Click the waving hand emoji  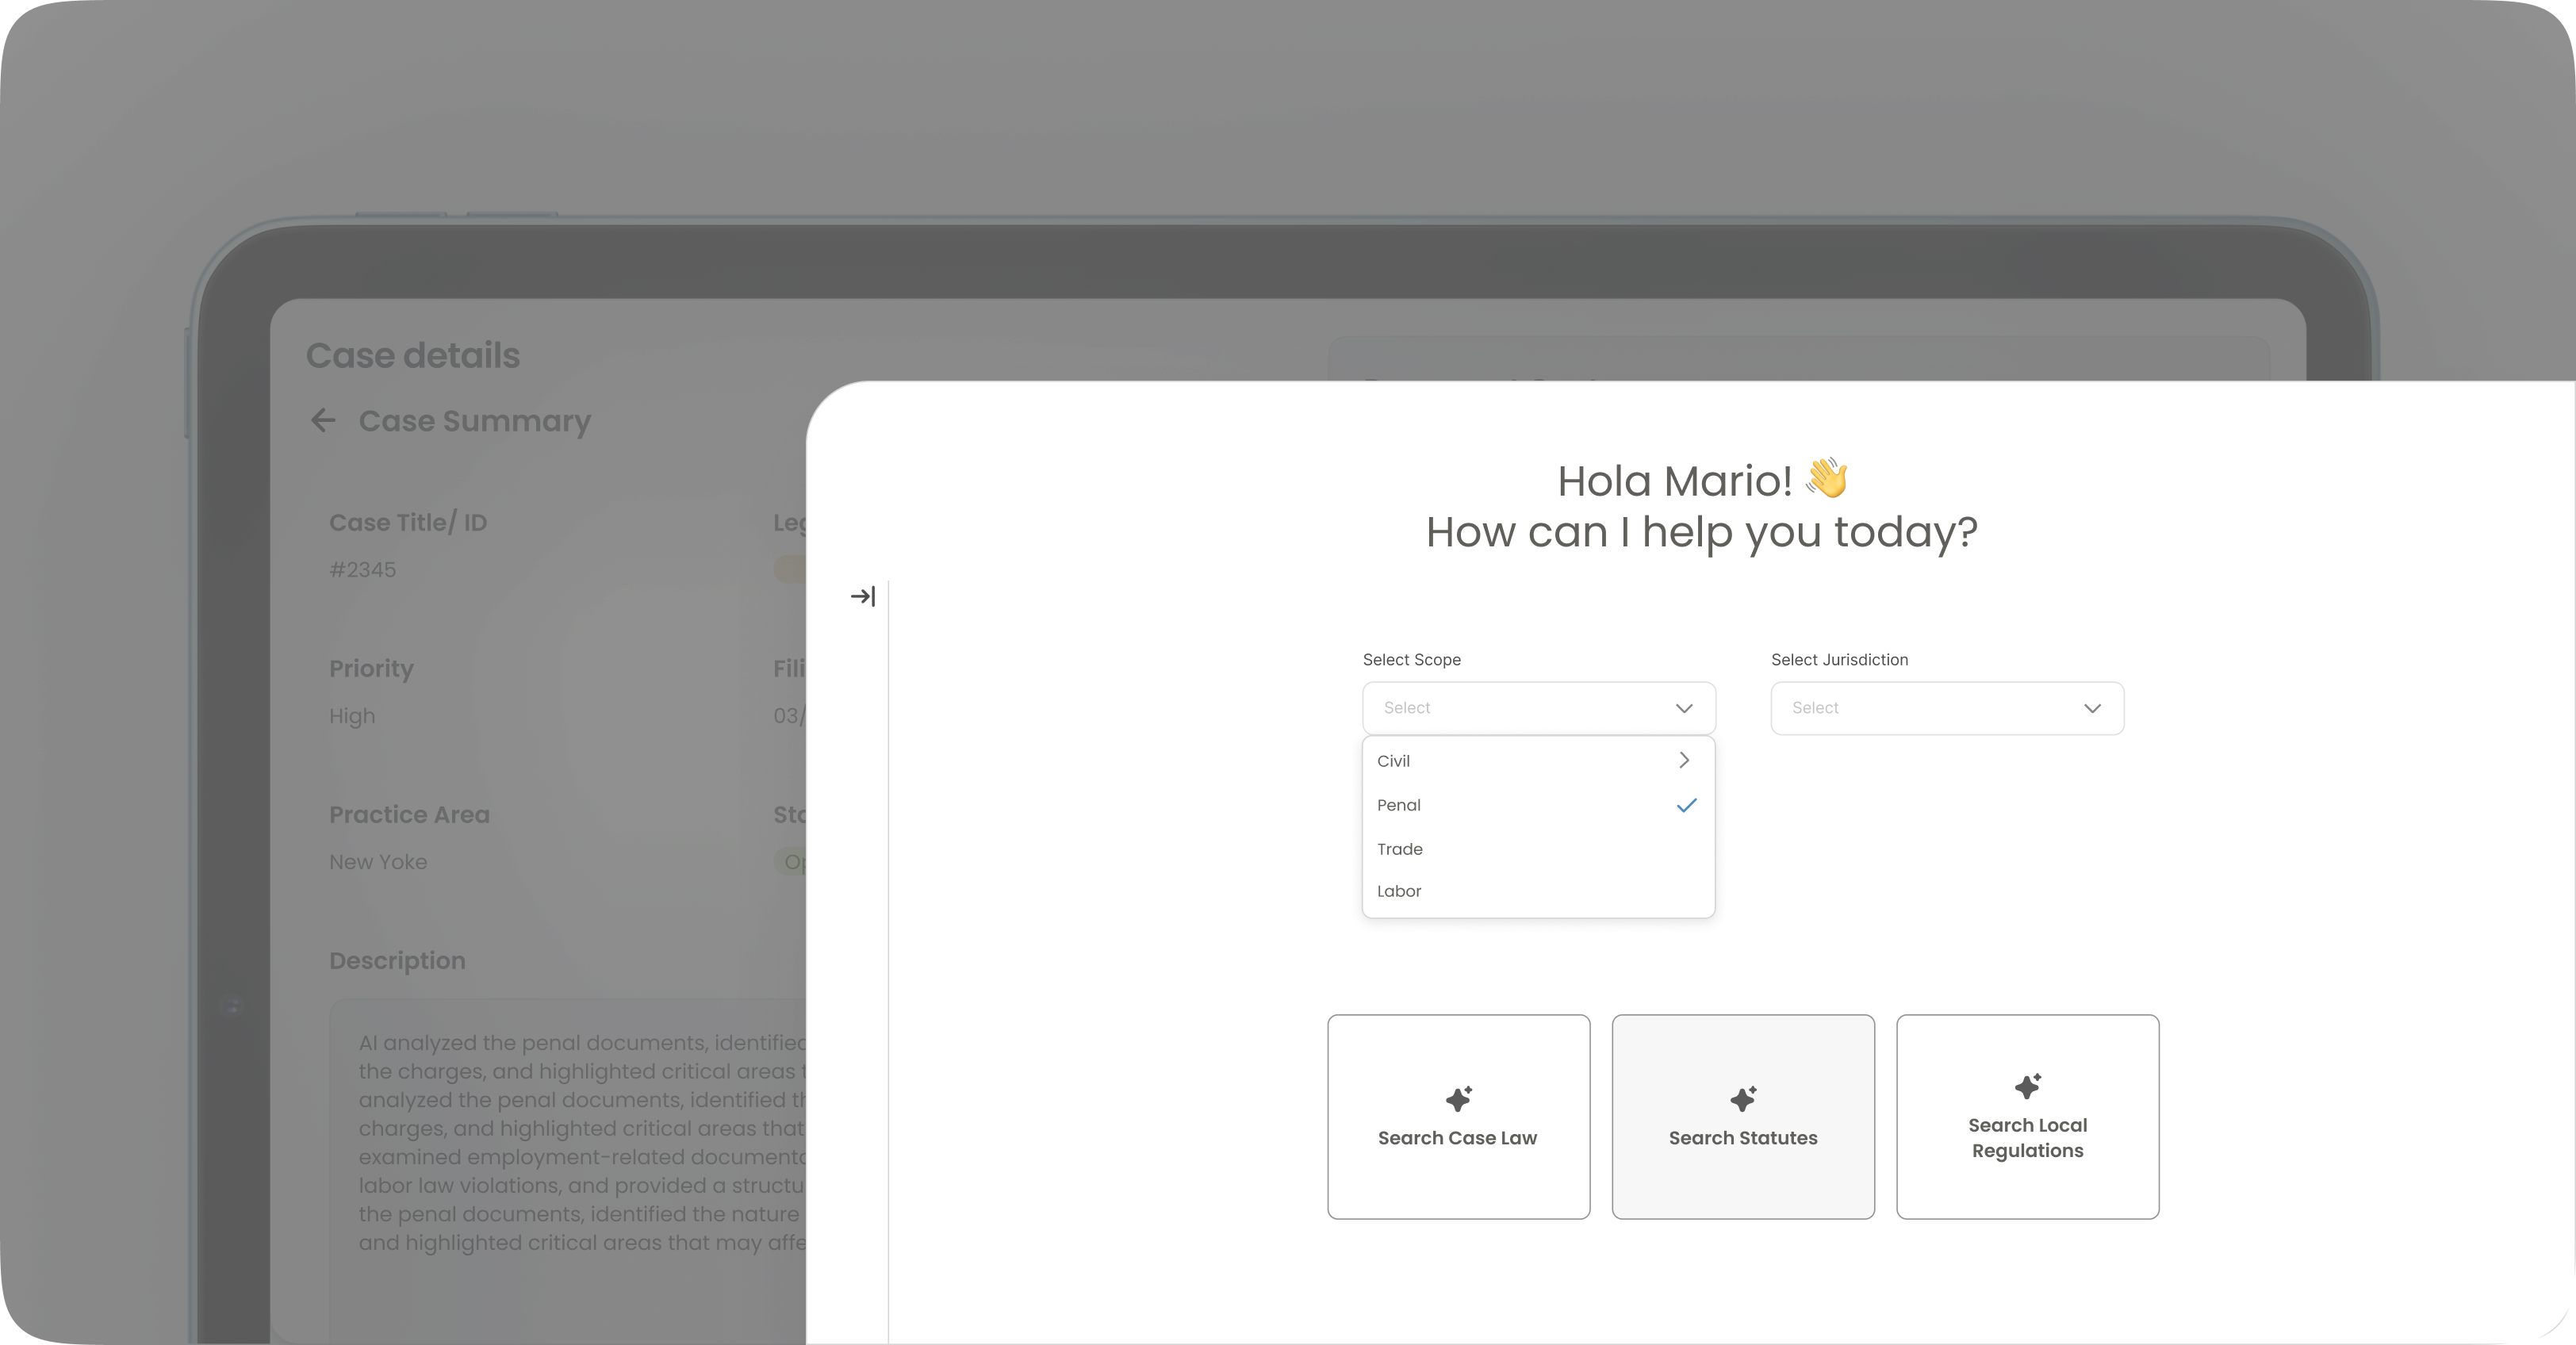coord(1827,479)
